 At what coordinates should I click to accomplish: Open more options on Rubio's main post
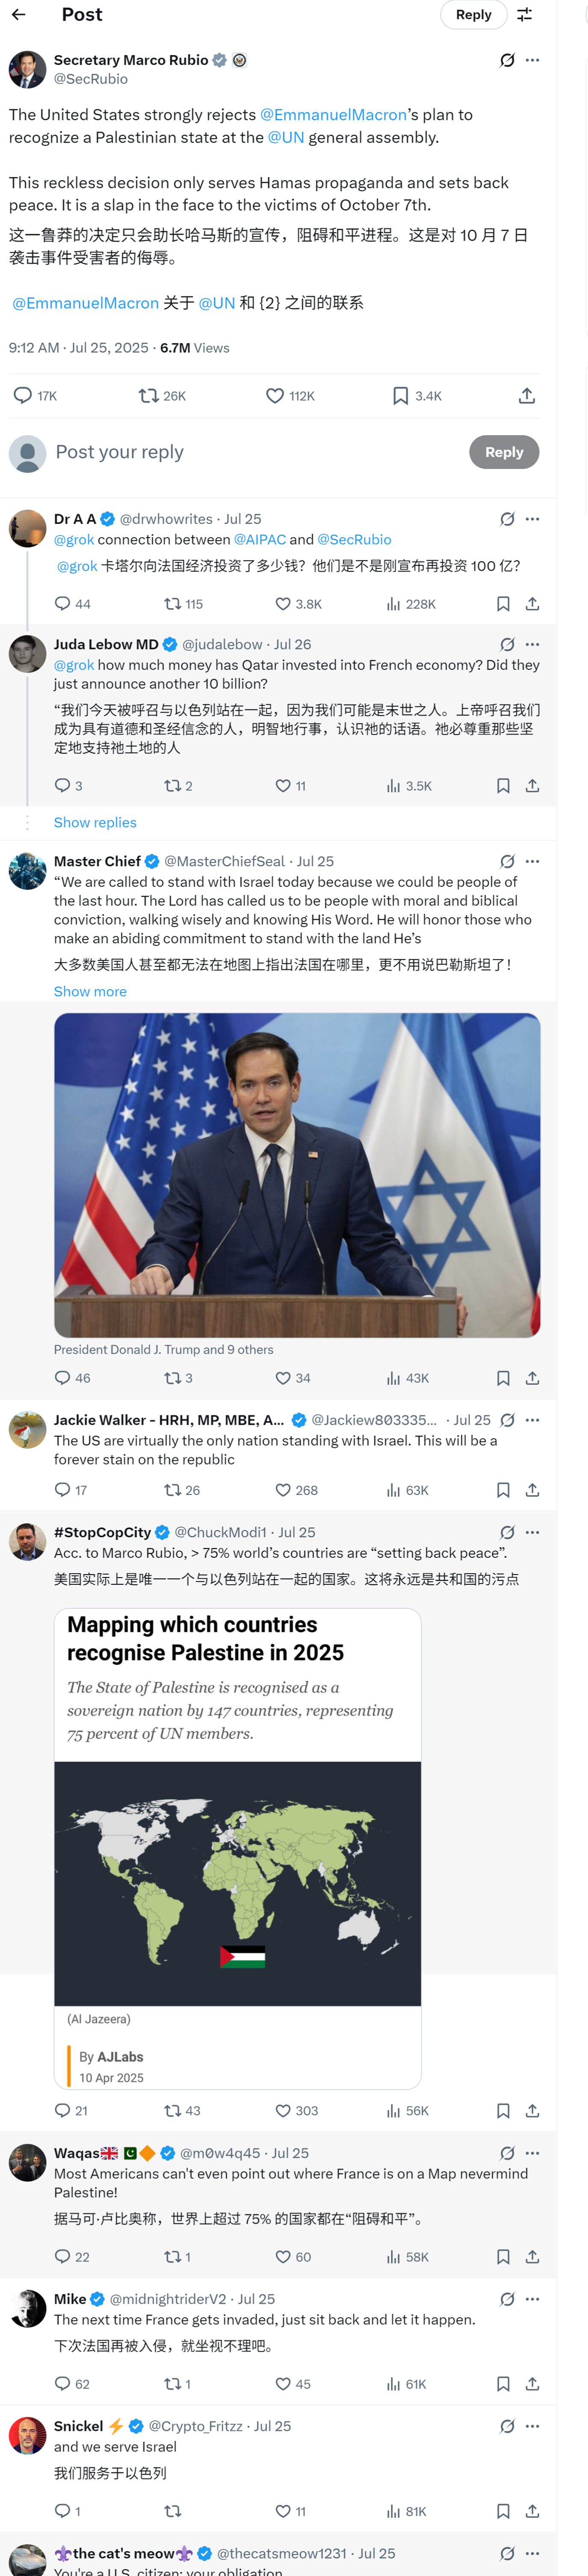(532, 61)
